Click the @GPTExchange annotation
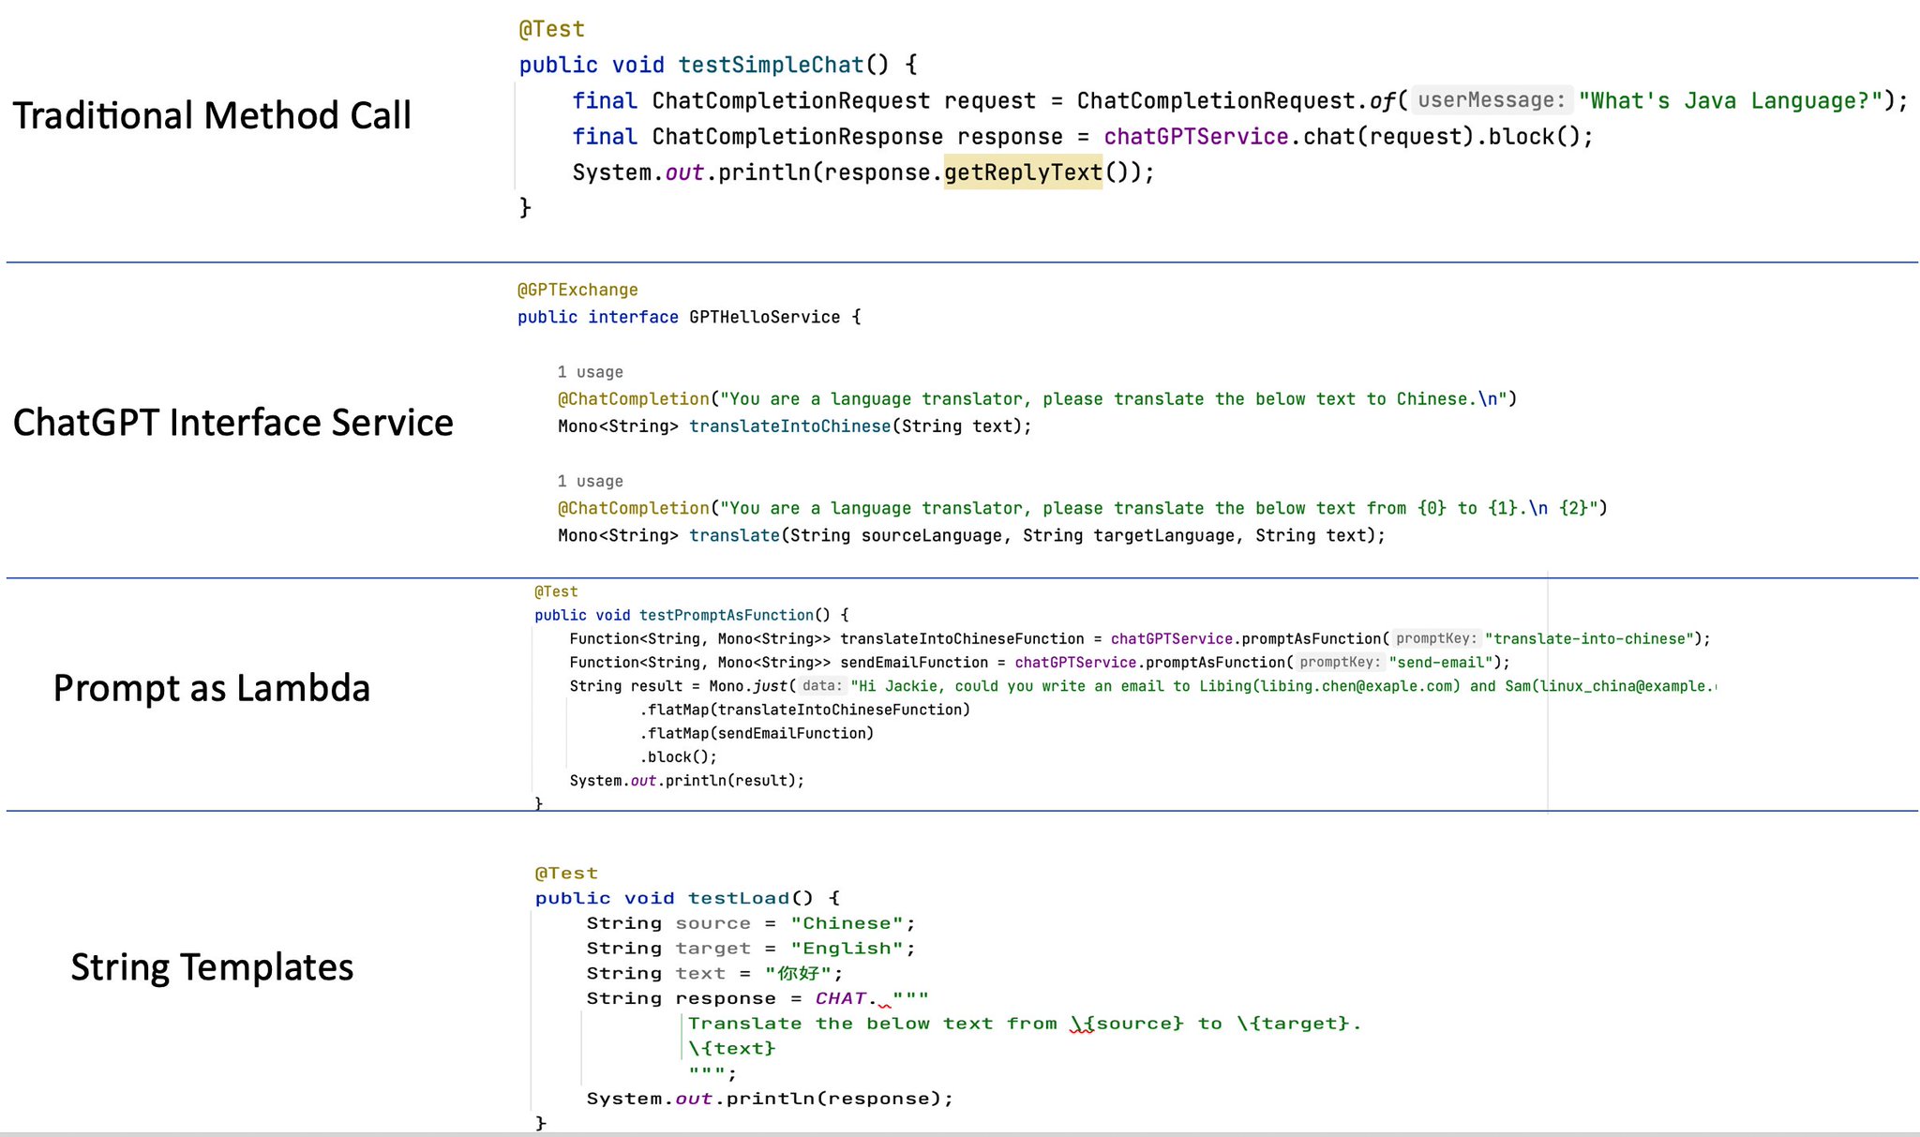Viewport: 1920px width, 1137px height. 577,290
